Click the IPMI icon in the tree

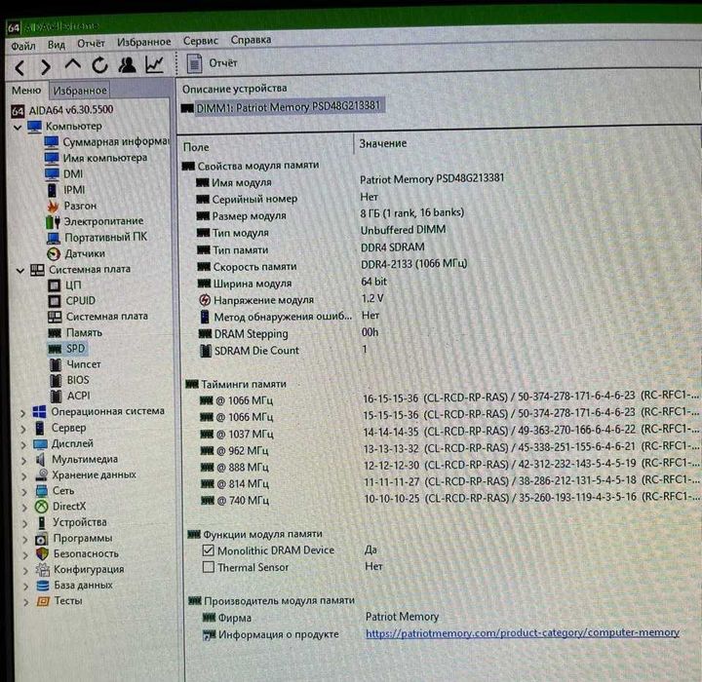point(53,190)
